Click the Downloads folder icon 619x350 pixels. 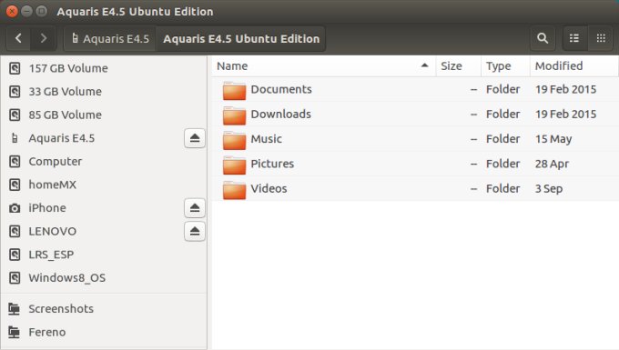click(x=234, y=115)
